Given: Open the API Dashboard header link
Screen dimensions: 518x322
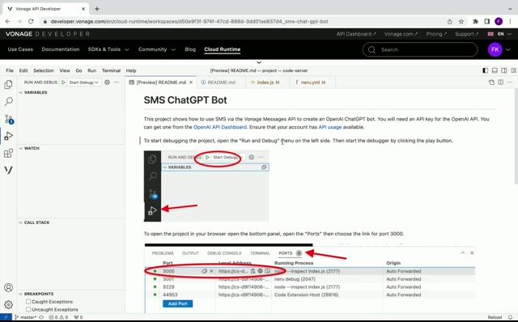Looking at the screenshot, I should 356,34.
